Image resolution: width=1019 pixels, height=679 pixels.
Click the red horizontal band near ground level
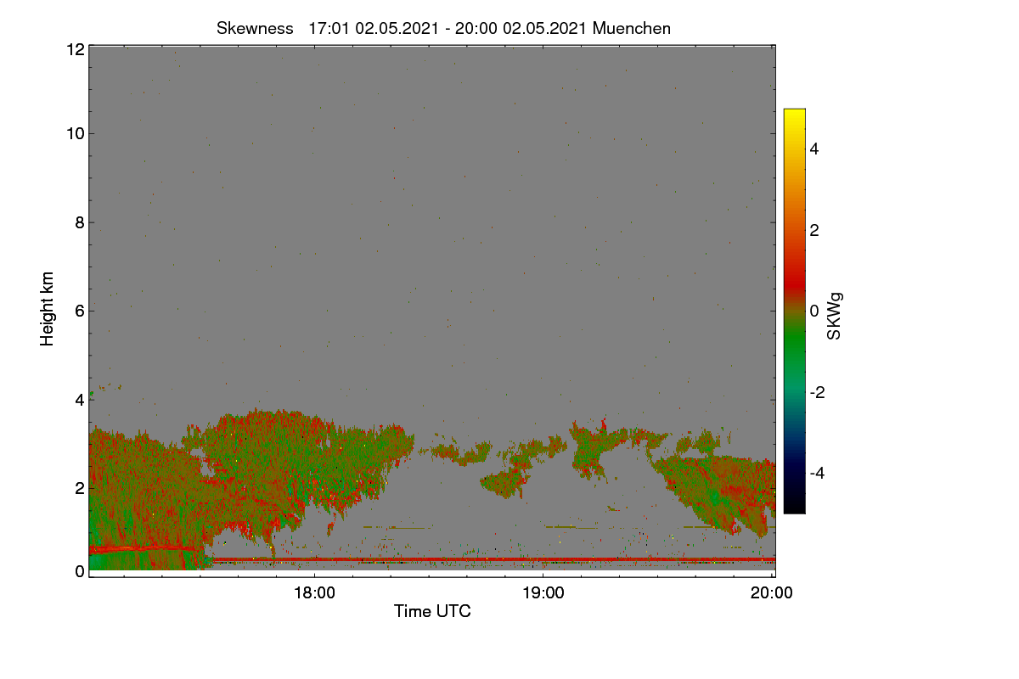(x=493, y=560)
